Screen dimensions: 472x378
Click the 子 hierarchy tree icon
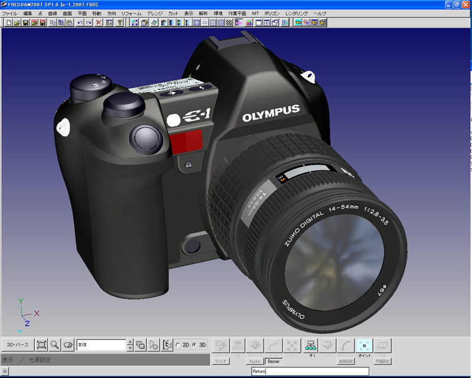click(x=311, y=346)
